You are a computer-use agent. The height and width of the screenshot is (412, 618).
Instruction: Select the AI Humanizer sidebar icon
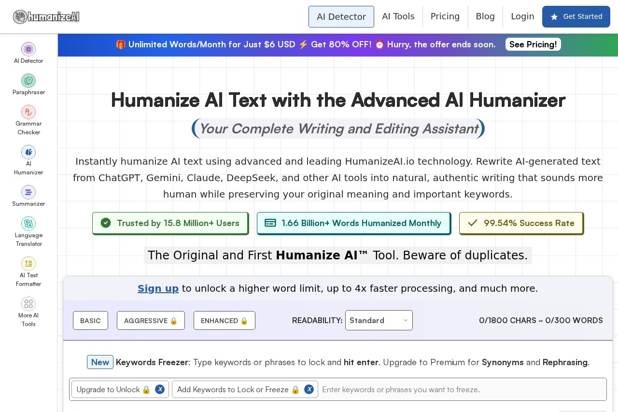pos(28,152)
